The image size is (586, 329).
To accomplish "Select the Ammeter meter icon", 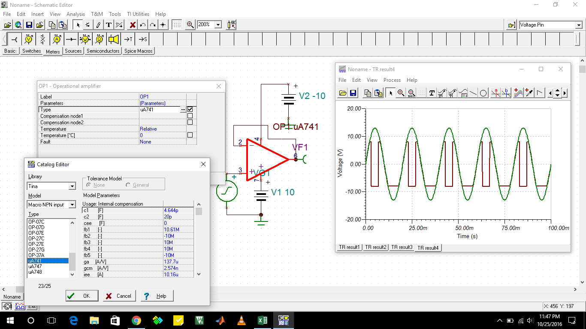I will (55, 39).
